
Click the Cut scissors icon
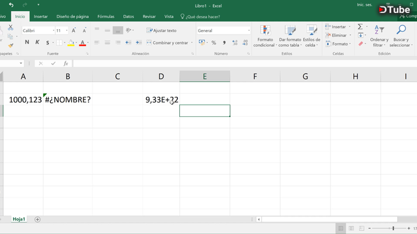pyautogui.click(x=10, y=27)
